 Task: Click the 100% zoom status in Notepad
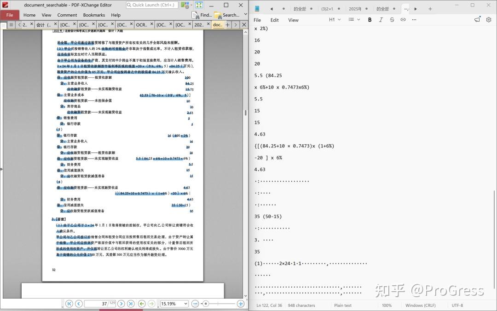pyautogui.click(x=387, y=305)
